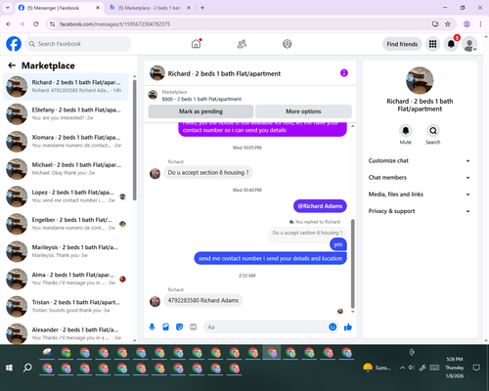Open conversation information purple icon

click(344, 73)
